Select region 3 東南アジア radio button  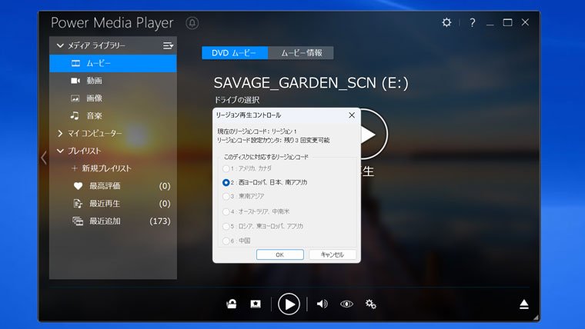(x=226, y=196)
